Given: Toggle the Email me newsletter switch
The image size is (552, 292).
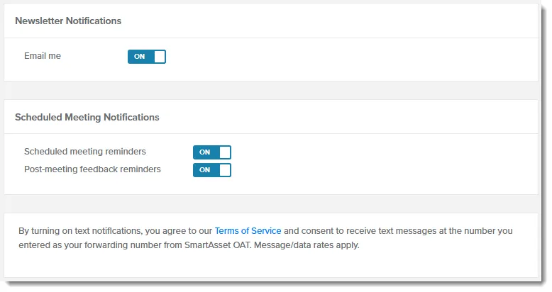Looking at the screenshot, I should coord(146,57).
